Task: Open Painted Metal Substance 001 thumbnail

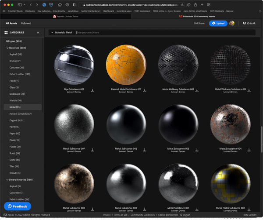Action: [126, 65]
